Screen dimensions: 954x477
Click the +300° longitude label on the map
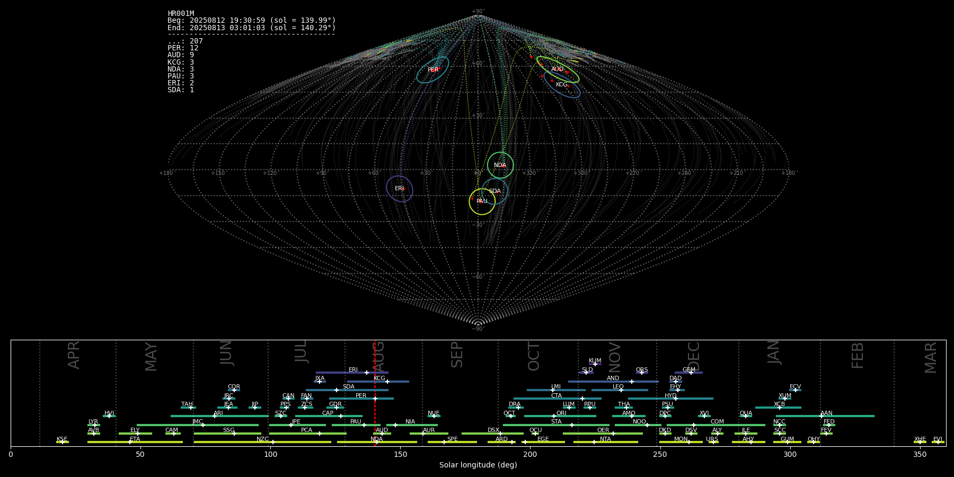point(581,173)
